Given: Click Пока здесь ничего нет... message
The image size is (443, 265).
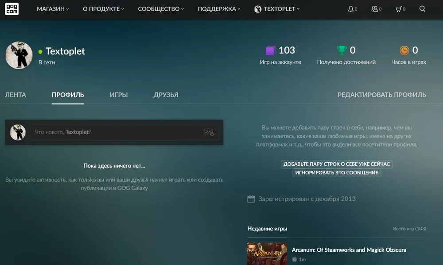Looking at the screenshot, I should [114, 166].
